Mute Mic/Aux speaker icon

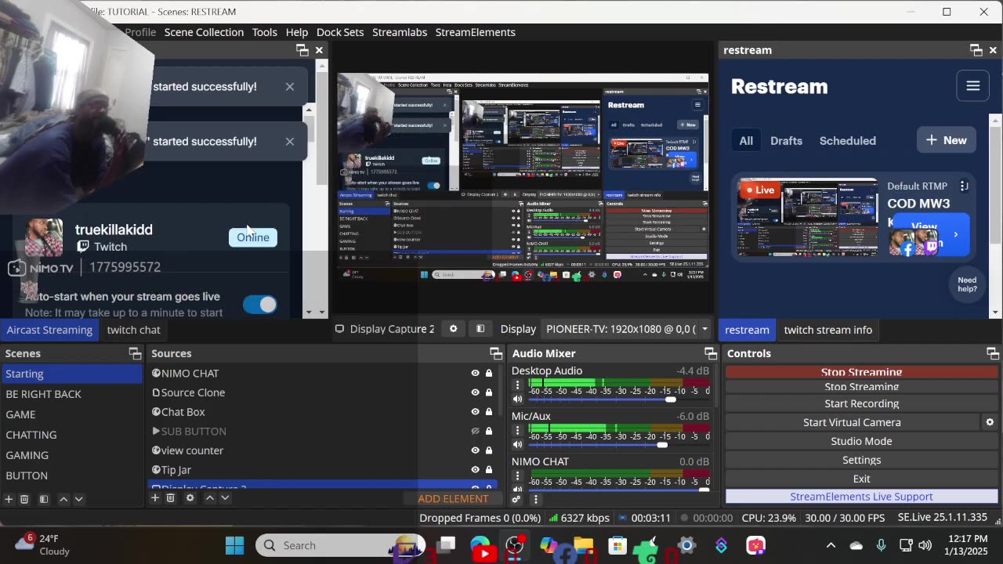(x=517, y=445)
